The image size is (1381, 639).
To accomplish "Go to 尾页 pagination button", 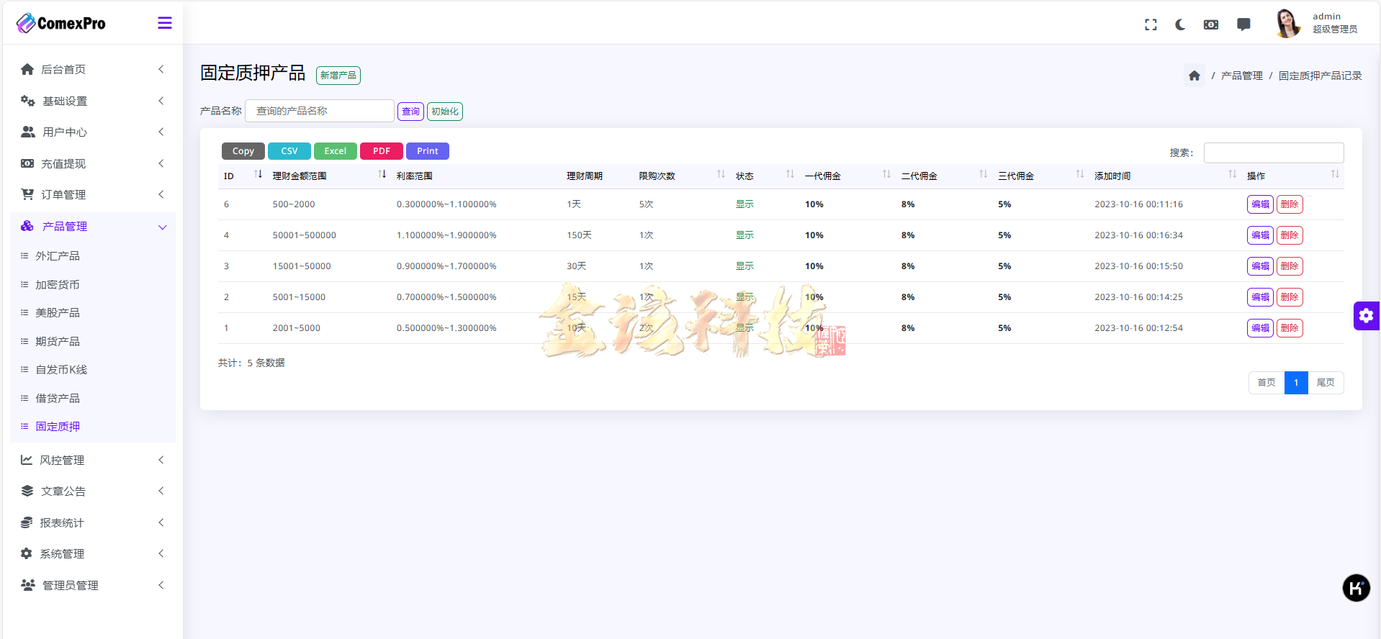I will [1326, 383].
